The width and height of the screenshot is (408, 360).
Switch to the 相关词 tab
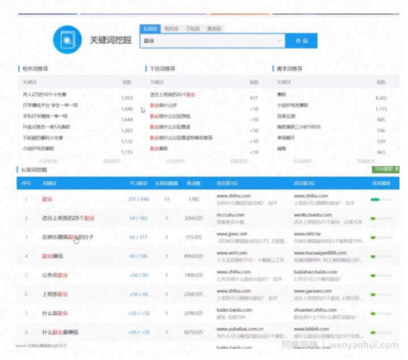(x=171, y=28)
